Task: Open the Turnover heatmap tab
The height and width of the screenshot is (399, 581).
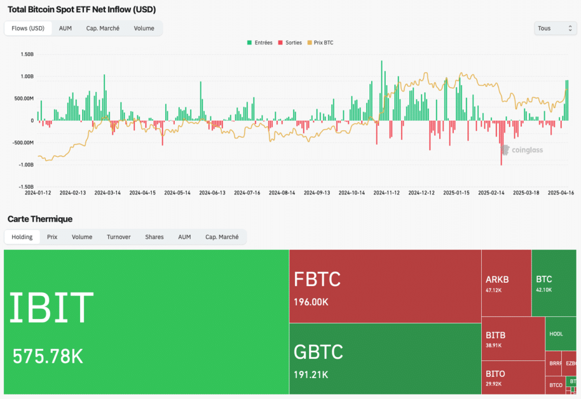Action: (119, 237)
